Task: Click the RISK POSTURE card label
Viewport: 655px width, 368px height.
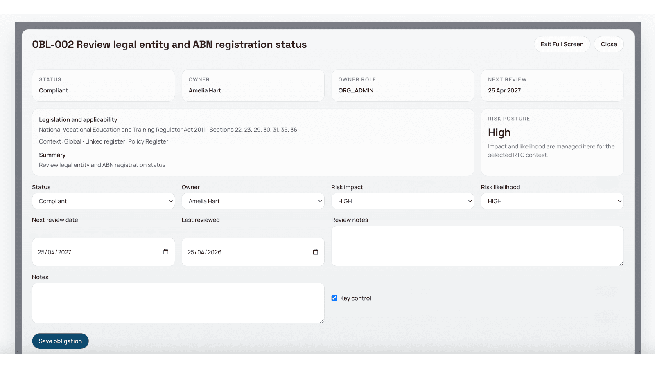Action: (x=509, y=119)
